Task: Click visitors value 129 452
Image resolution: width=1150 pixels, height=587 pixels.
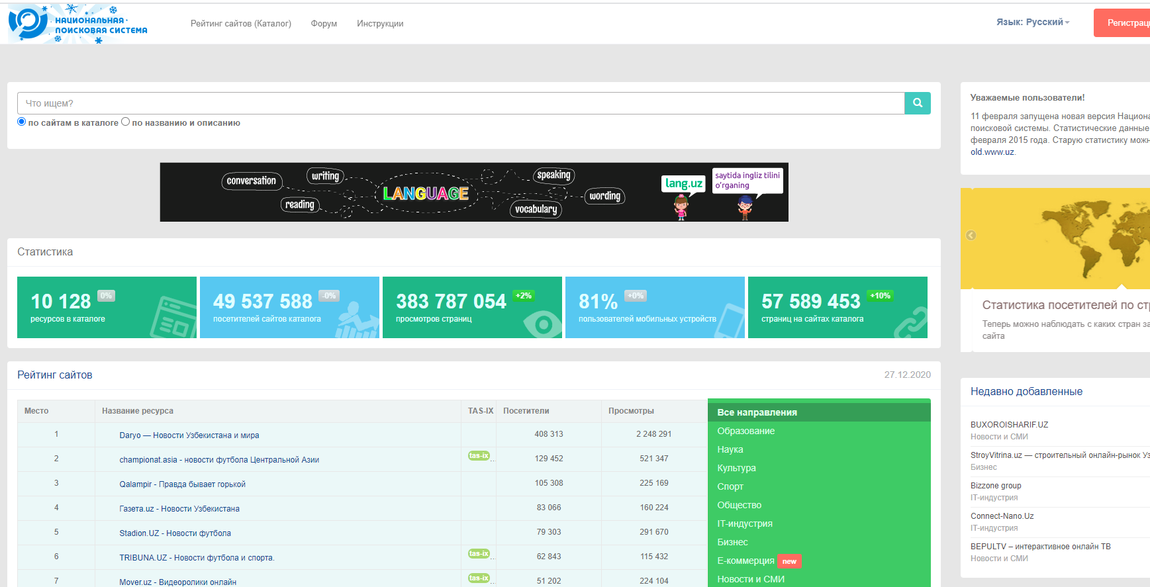Action: tap(549, 459)
